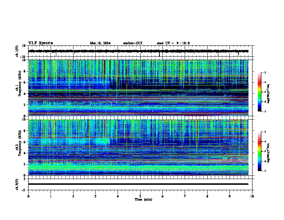Click the "4" kHz tick on ch.2 spectrogram

click(x=25, y=153)
